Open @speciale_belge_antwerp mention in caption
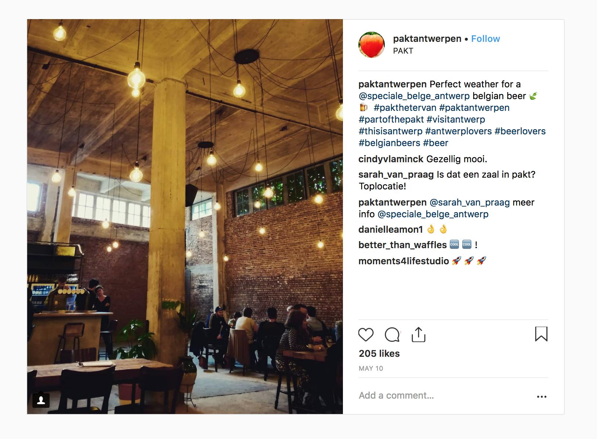The height and width of the screenshot is (439, 597). click(x=414, y=96)
